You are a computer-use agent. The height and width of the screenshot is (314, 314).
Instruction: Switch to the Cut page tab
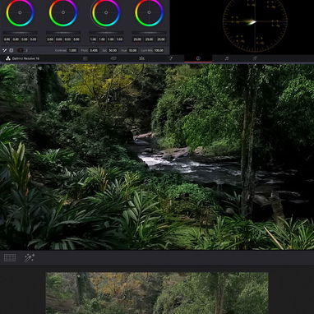113,58
